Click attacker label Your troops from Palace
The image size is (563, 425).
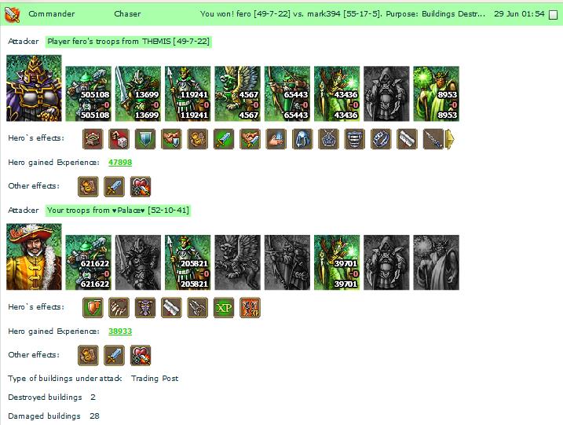pyautogui.click(x=118, y=211)
